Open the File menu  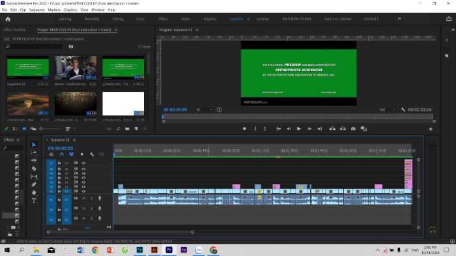click(x=5, y=10)
